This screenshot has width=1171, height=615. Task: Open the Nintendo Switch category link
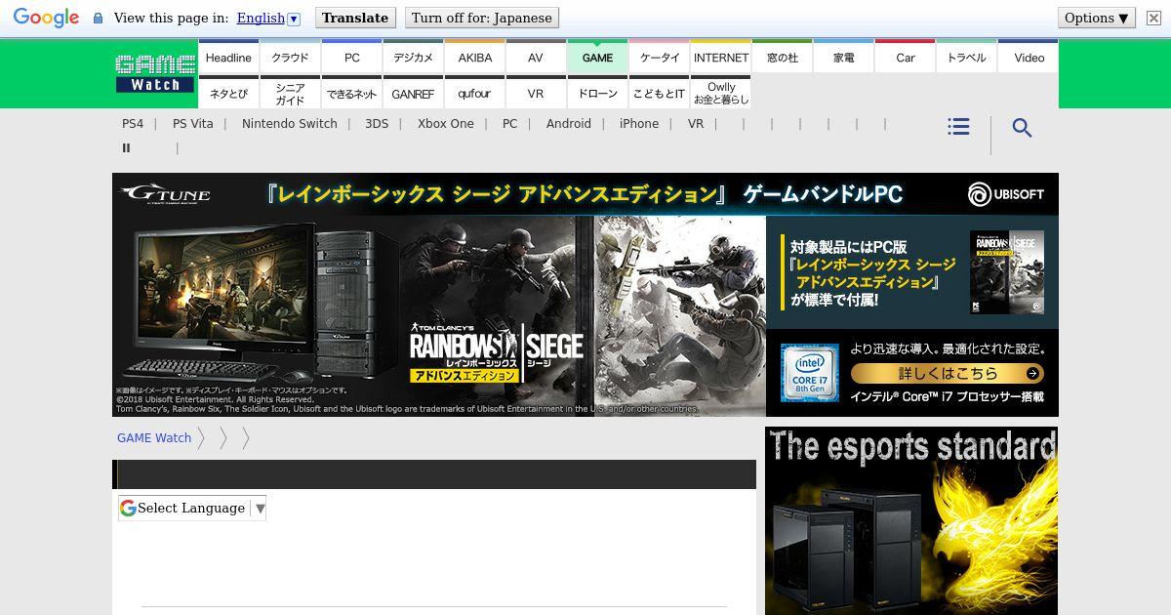[x=289, y=124]
